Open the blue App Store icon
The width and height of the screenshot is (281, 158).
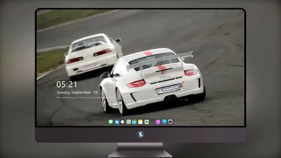pos(164,122)
